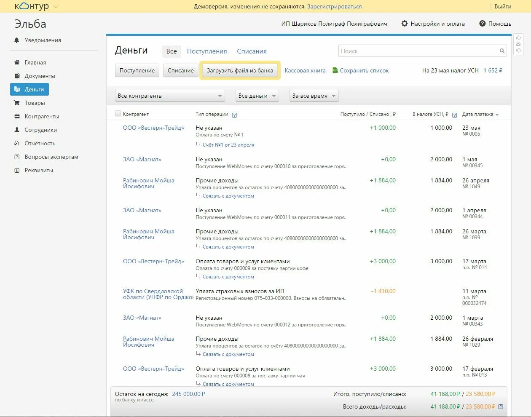The height and width of the screenshot is (417, 531).
Task: Open ЗАО «Магнат» in 1 мая row
Action: coord(142,159)
